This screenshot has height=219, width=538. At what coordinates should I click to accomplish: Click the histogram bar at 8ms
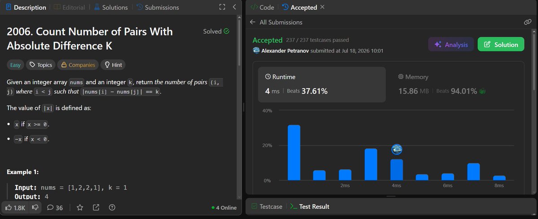pos(499,178)
